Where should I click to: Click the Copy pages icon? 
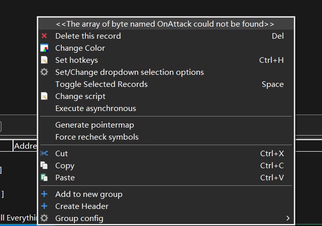pyautogui.click(x=44, y=166)
